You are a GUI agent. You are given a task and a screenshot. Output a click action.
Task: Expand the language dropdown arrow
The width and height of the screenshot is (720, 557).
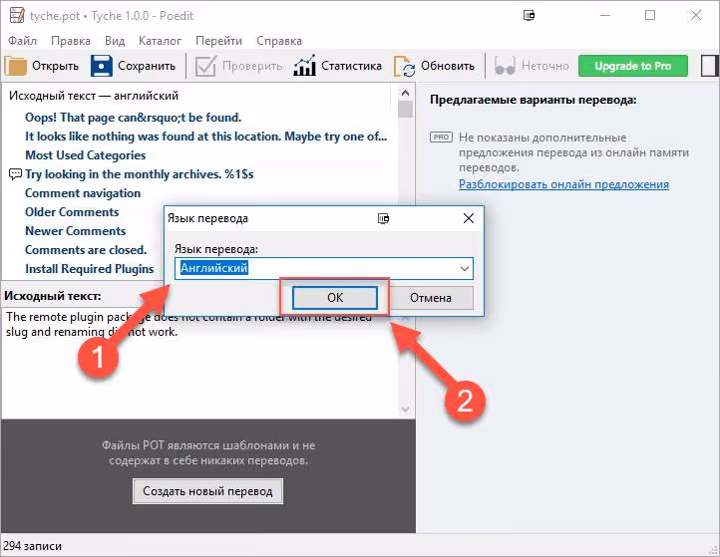tap(465, 268)
